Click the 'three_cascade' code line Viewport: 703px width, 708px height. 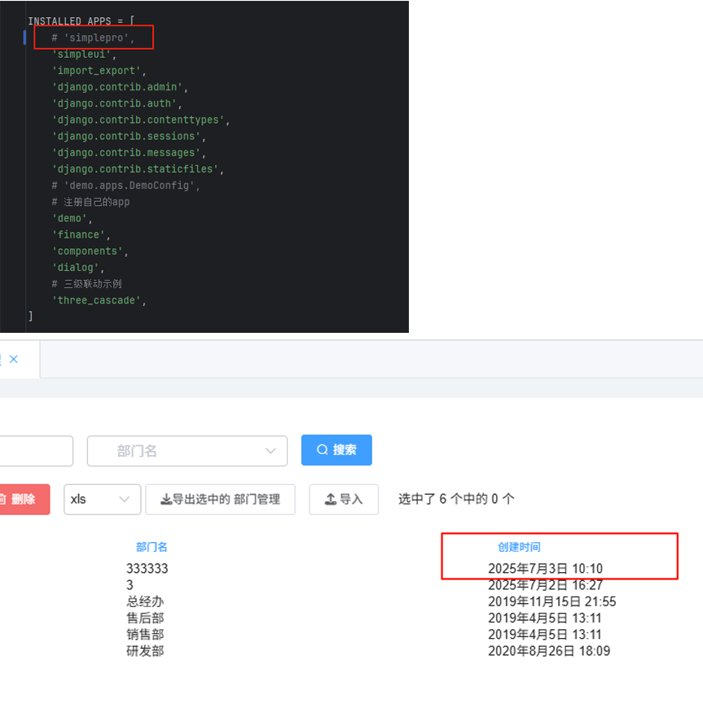click(x=99, y=300)
